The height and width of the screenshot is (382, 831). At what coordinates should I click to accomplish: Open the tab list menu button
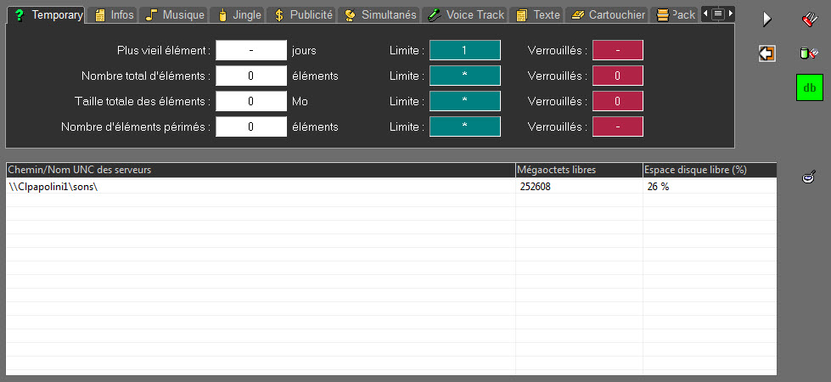[x=717, y=14]
